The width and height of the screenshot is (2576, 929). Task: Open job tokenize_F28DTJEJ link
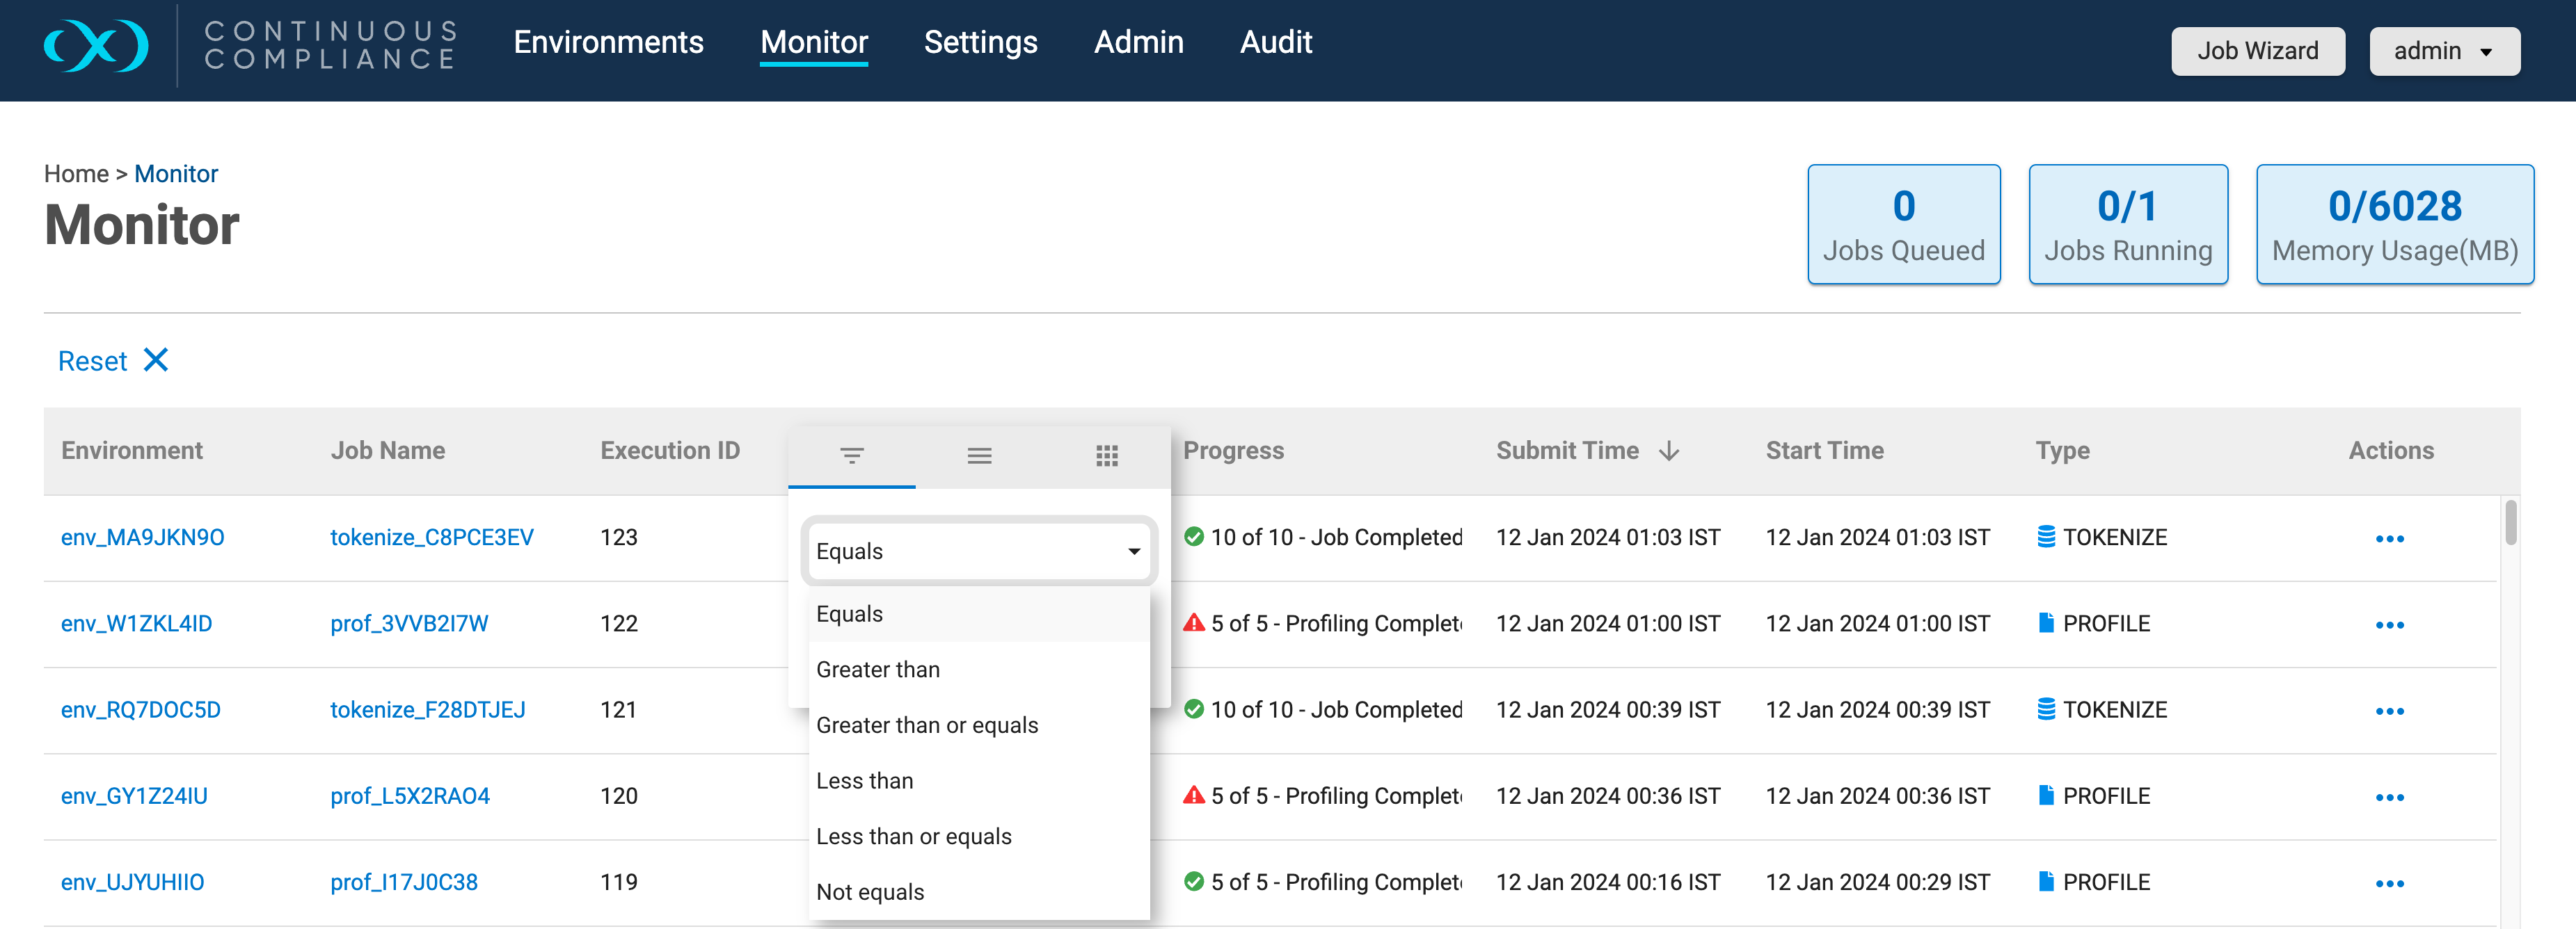428,710
